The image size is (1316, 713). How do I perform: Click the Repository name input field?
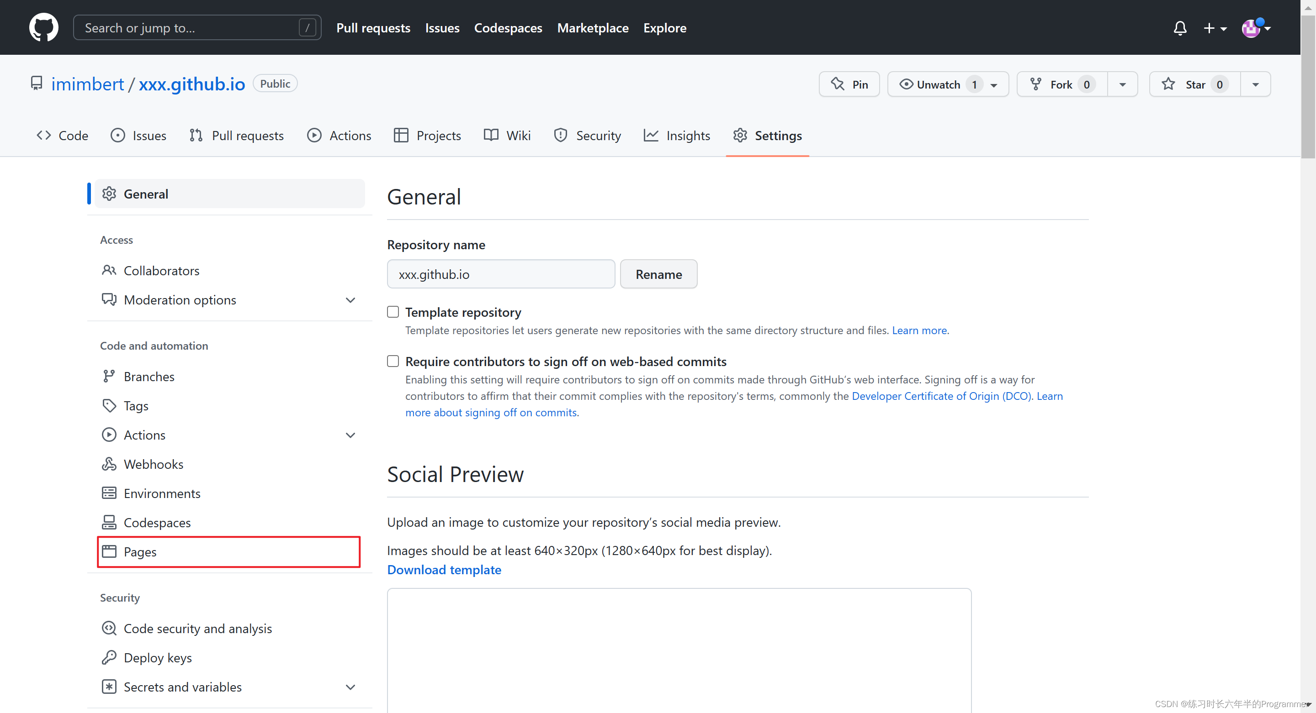[500, 274]
